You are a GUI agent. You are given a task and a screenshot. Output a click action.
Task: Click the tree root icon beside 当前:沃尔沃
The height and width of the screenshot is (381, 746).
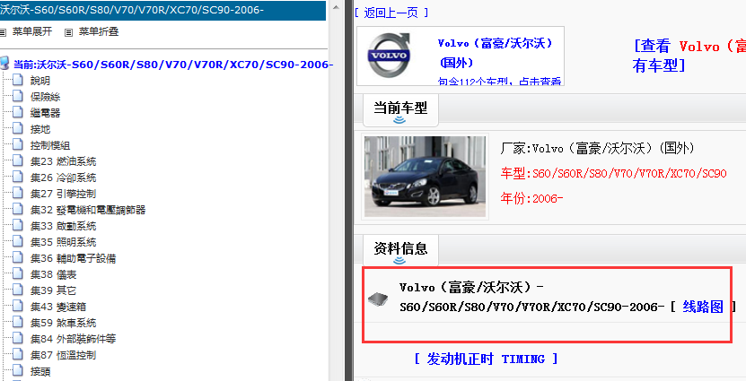click(4, 64)
